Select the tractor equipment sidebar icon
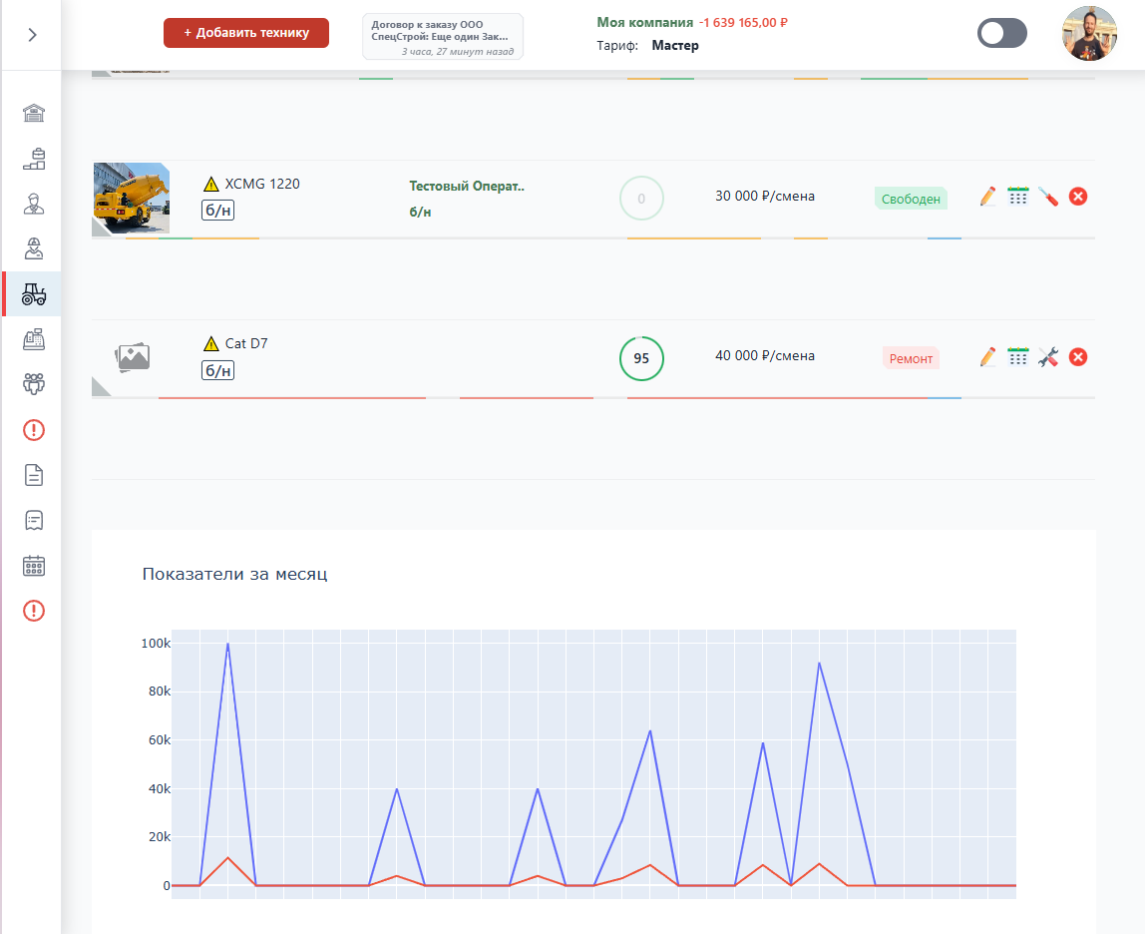The width and height of the screenshot is (1145, 934). pyautogui.click(x=34, y=293)
